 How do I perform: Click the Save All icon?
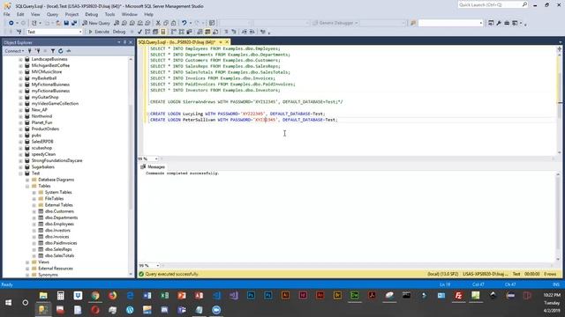coord(74,23)
